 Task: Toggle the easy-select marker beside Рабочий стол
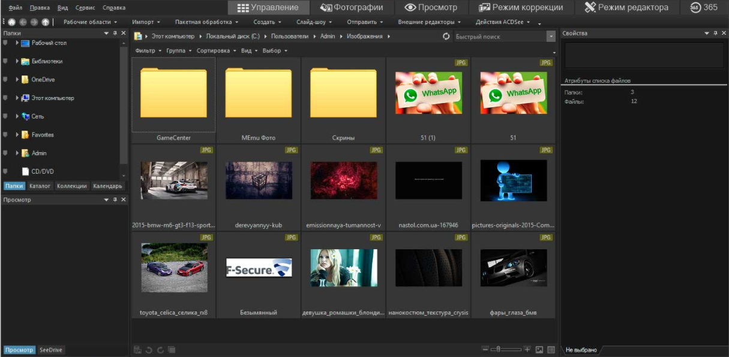[x=5, y=43]
